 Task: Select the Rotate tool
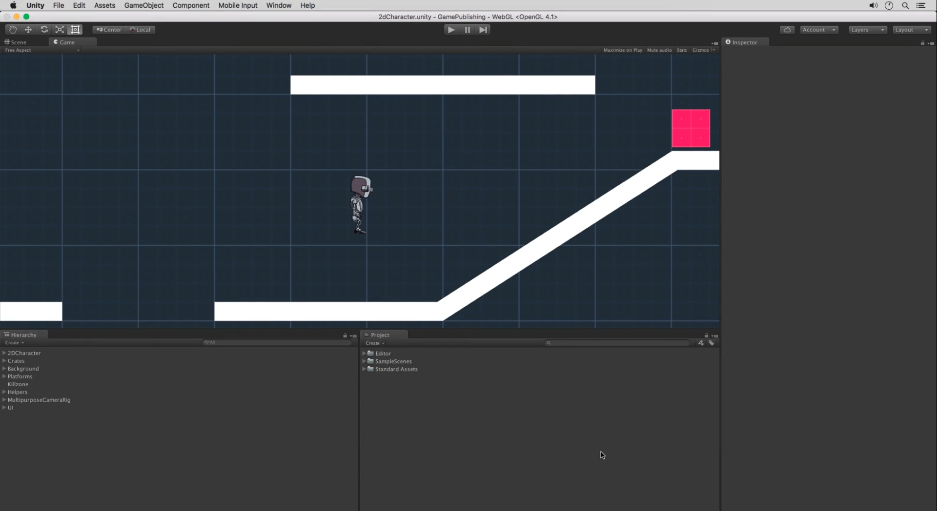[44, 30]
